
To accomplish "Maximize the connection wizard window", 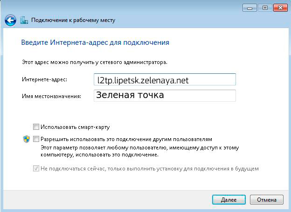I will (265, 8).
